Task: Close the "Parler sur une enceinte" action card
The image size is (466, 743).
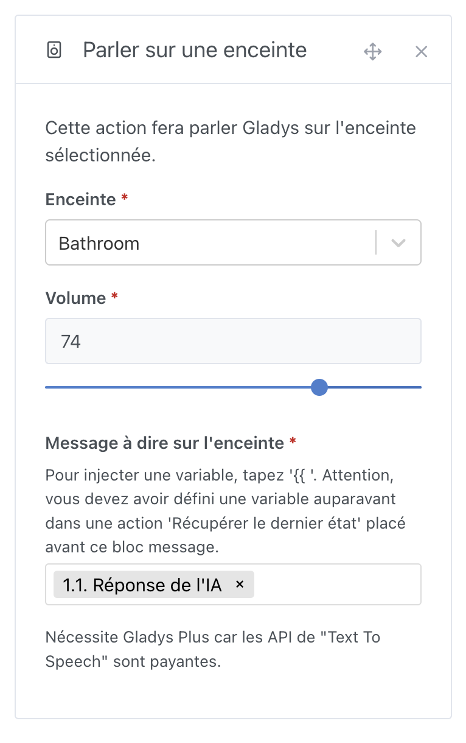Action: point(421,52)
